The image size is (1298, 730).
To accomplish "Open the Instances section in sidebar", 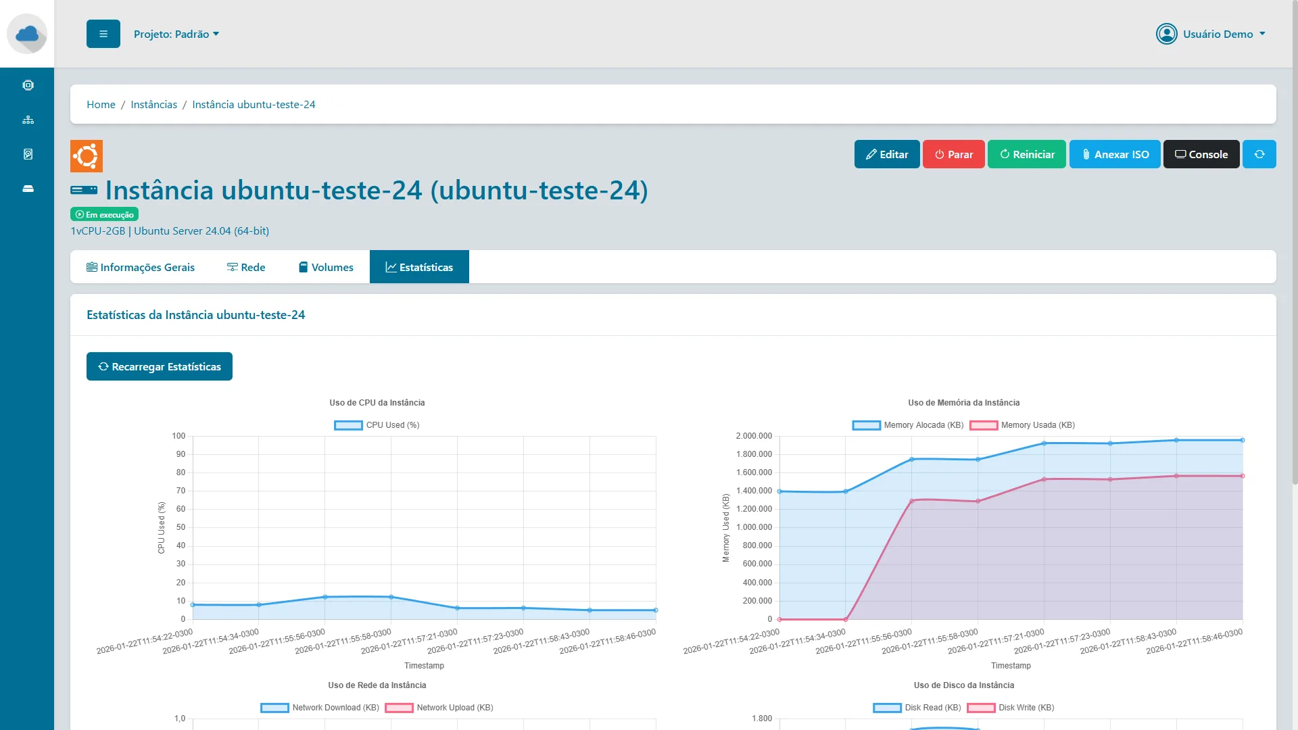I will pos(28,85).
